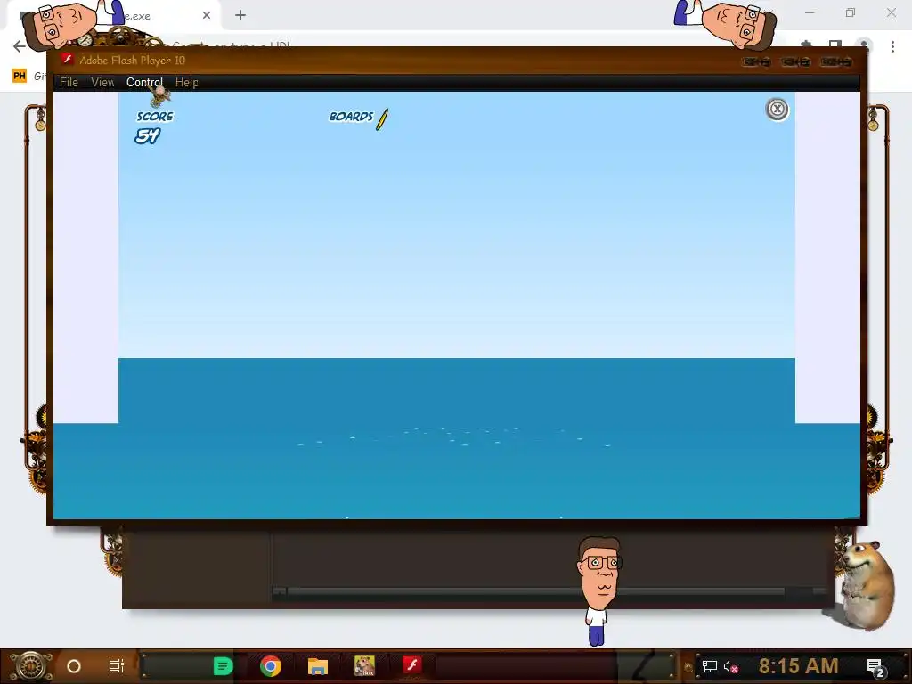The width and height of the screenshot is (912, 684).
Task: Click the score value 54
Action: tap(147, 136)
